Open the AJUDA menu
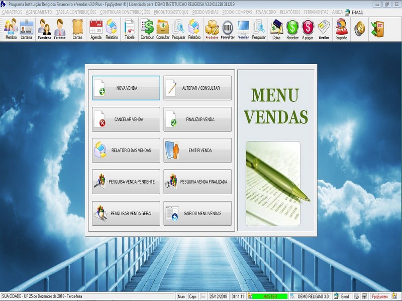This screenshot has width=402, height=301. tap(337, 12)
